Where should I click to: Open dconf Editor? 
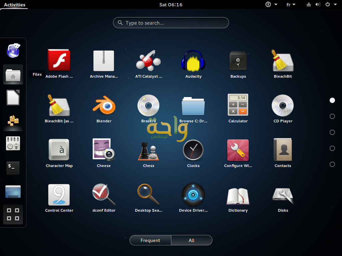point(104,195)
